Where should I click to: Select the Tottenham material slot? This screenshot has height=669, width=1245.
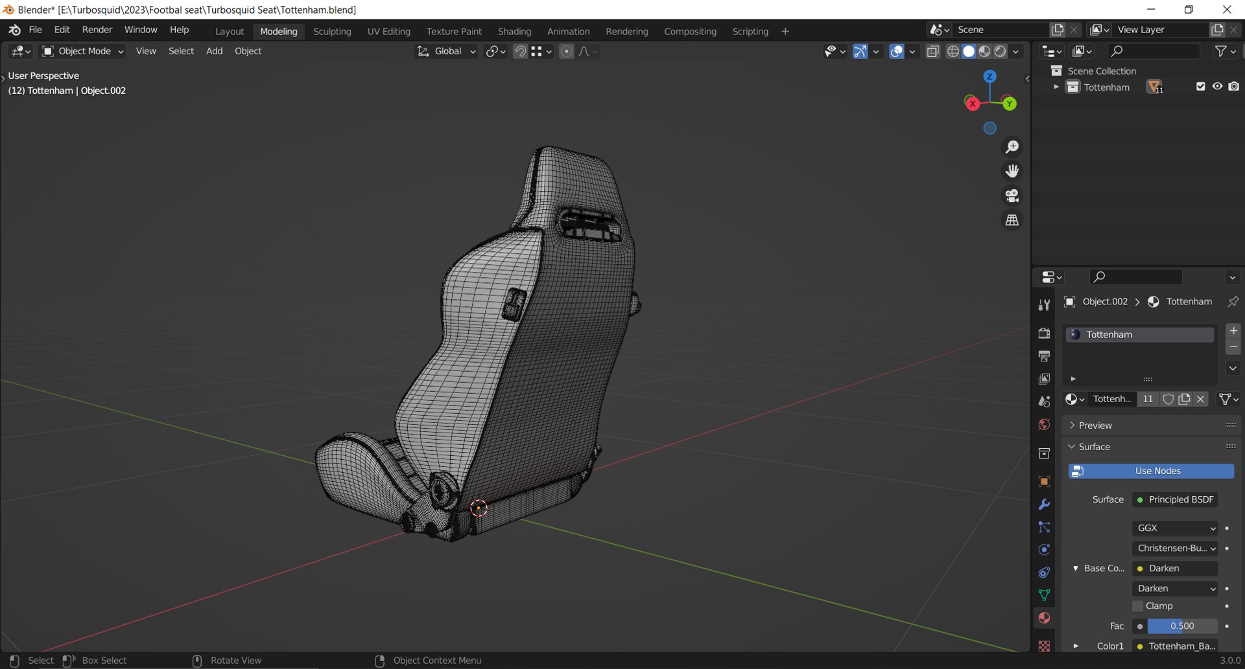pyautogui.click(x=1140, y=334)
